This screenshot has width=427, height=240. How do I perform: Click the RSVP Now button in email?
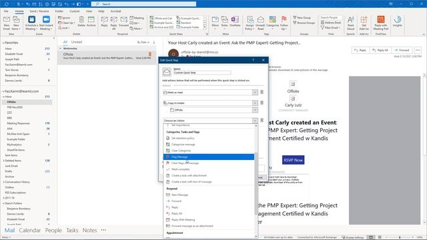293,160
